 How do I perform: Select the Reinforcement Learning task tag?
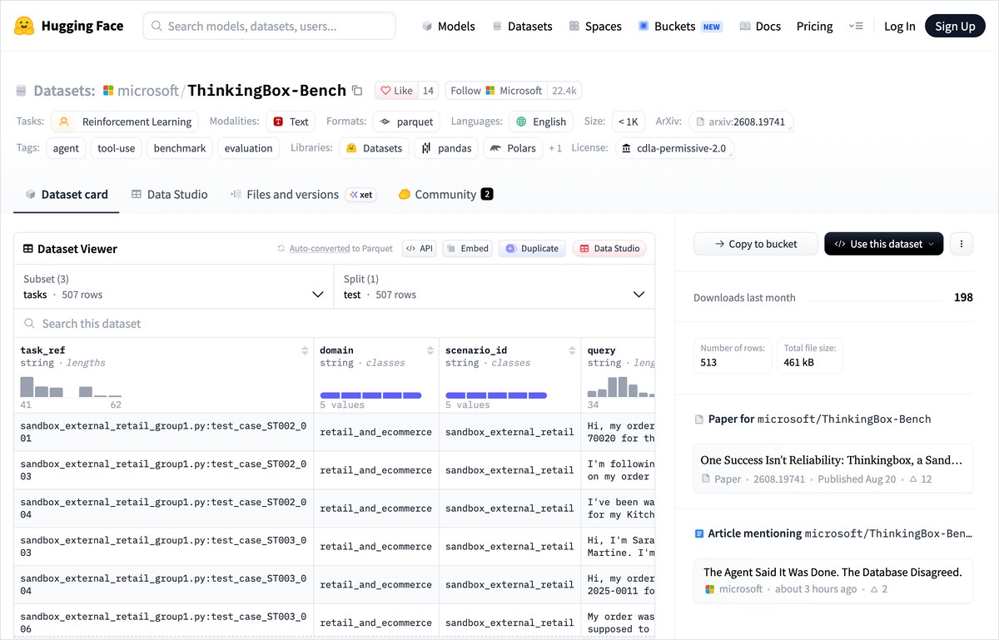click(125, 122)
